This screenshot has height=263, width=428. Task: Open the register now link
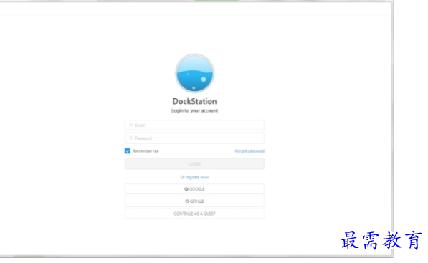[197, 177]
